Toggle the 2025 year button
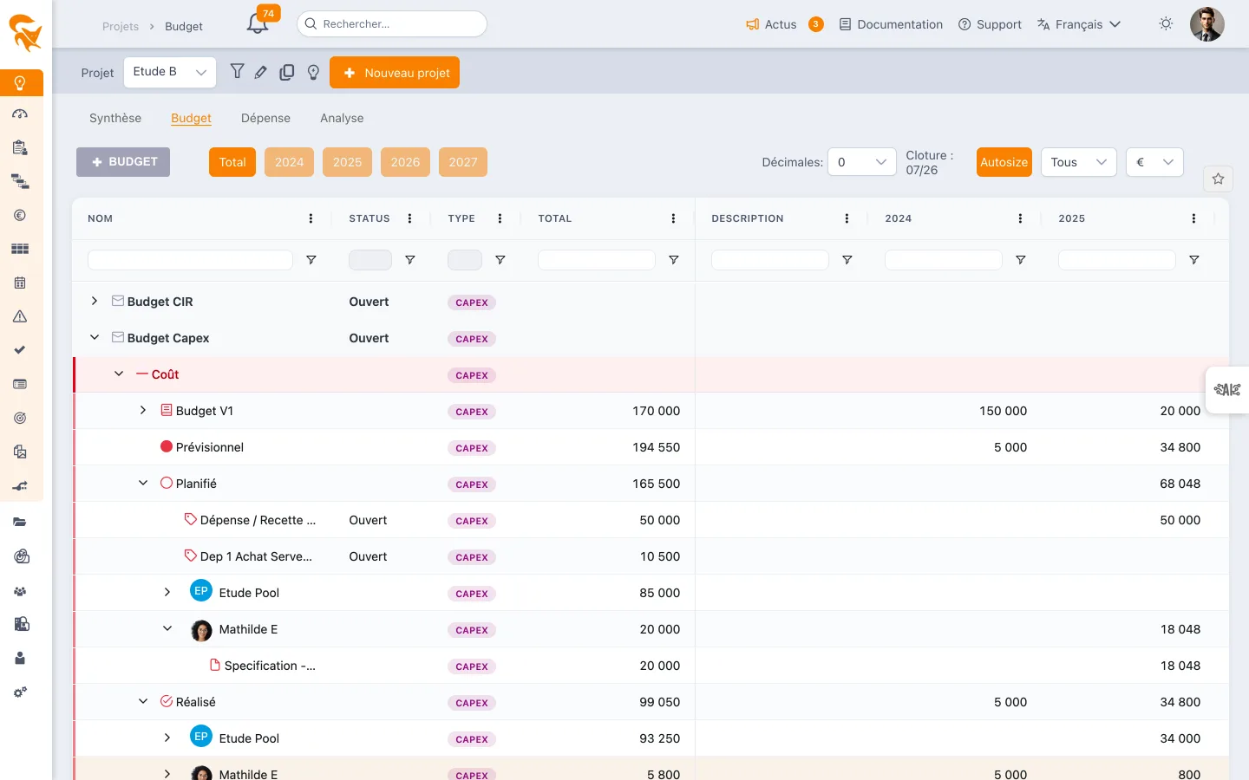Image resolution: width=1249 pixels, height=780 pixels. click(x=347, y=162)
